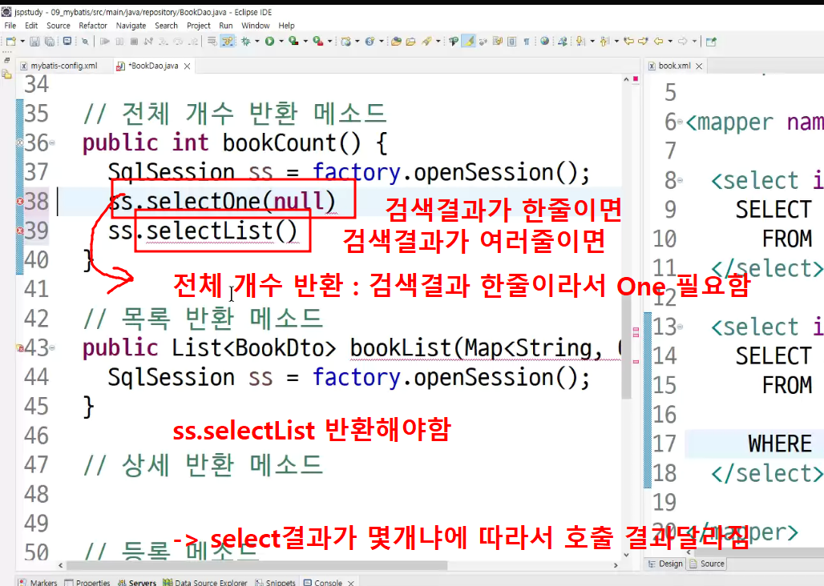Click the New file wizard icon

[x=11, y=42]
